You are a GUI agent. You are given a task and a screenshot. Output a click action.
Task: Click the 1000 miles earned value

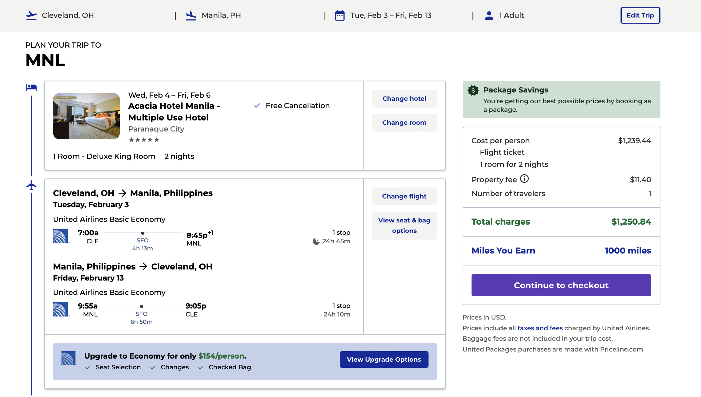click(628, 251)
